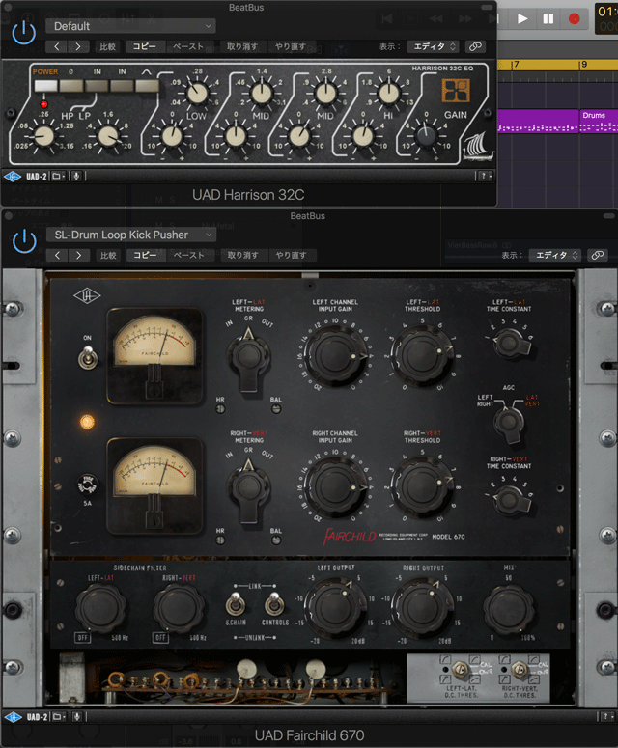618x748 pixels.
Task: Adjust Right Channel Input Gain knob
Action: pyautogui.click(x=335, y=487)
